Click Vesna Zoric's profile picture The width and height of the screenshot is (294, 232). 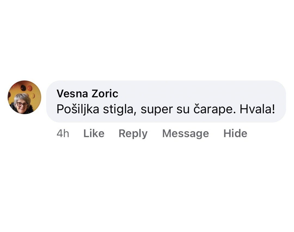24,97
